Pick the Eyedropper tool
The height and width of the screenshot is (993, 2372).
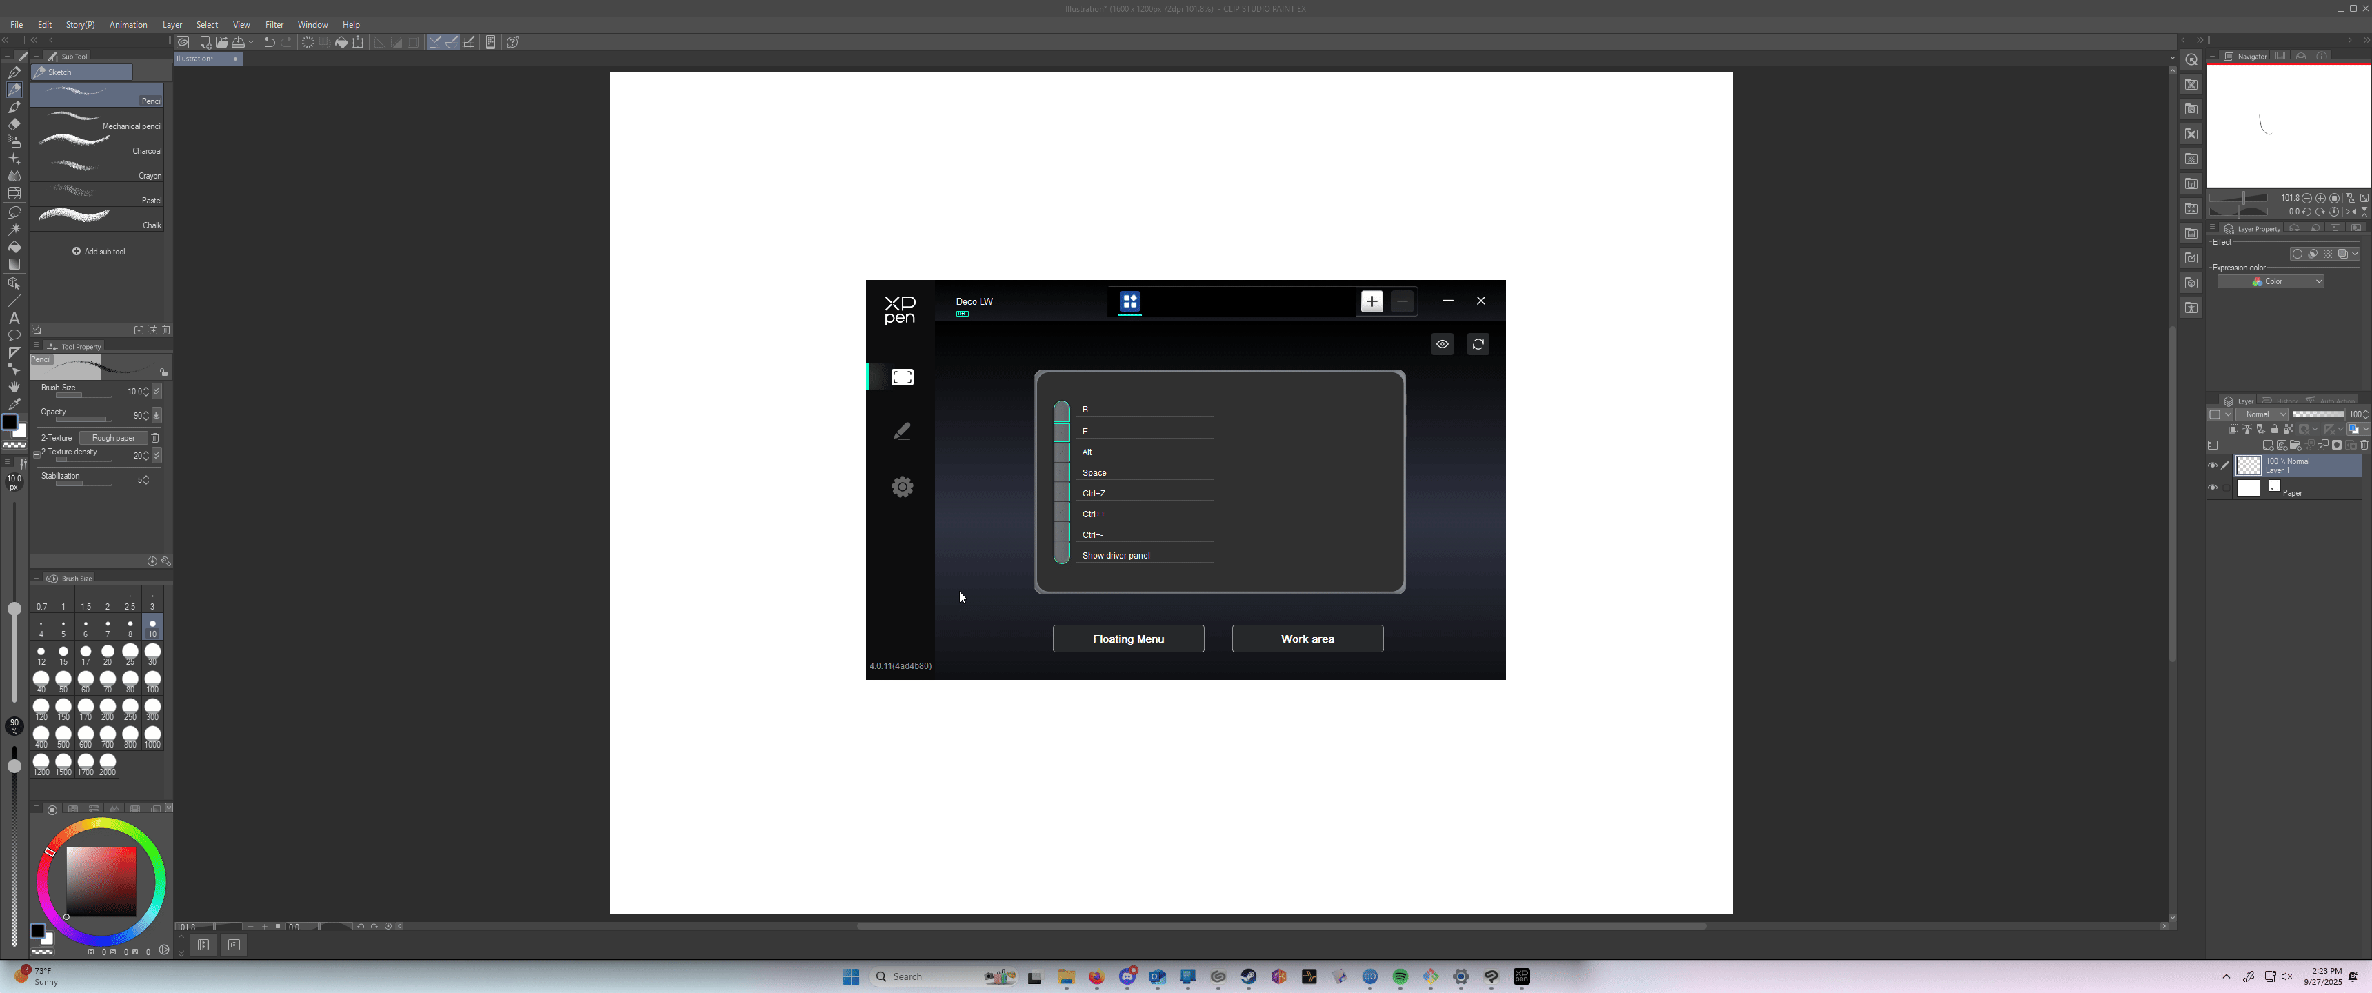click(x=14, y=404)
